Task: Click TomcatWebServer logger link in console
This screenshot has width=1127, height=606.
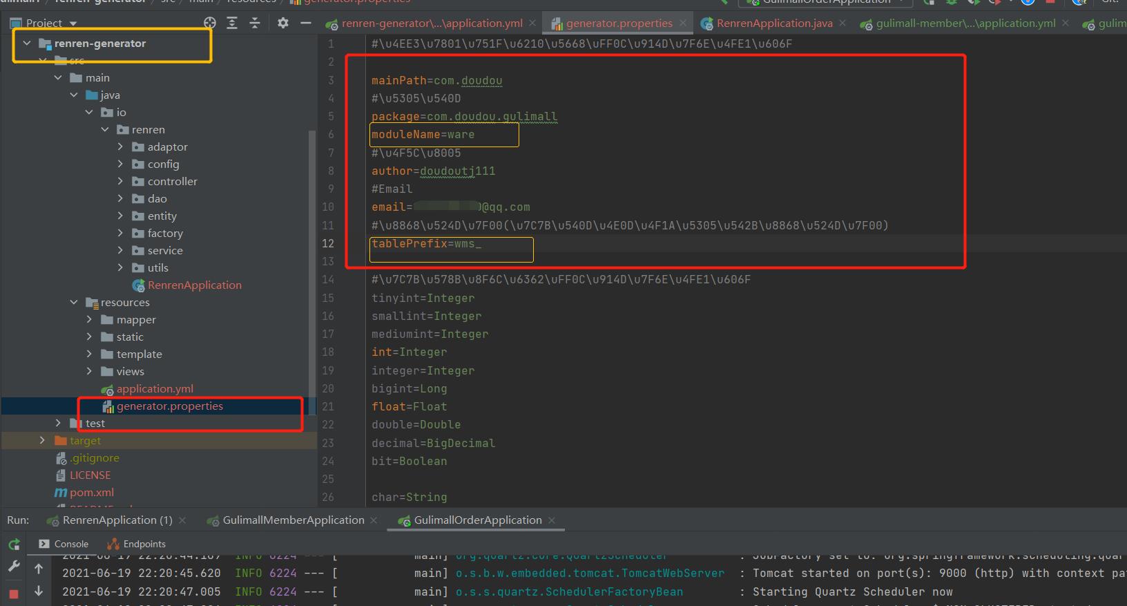Action: (x=590, y=573)
